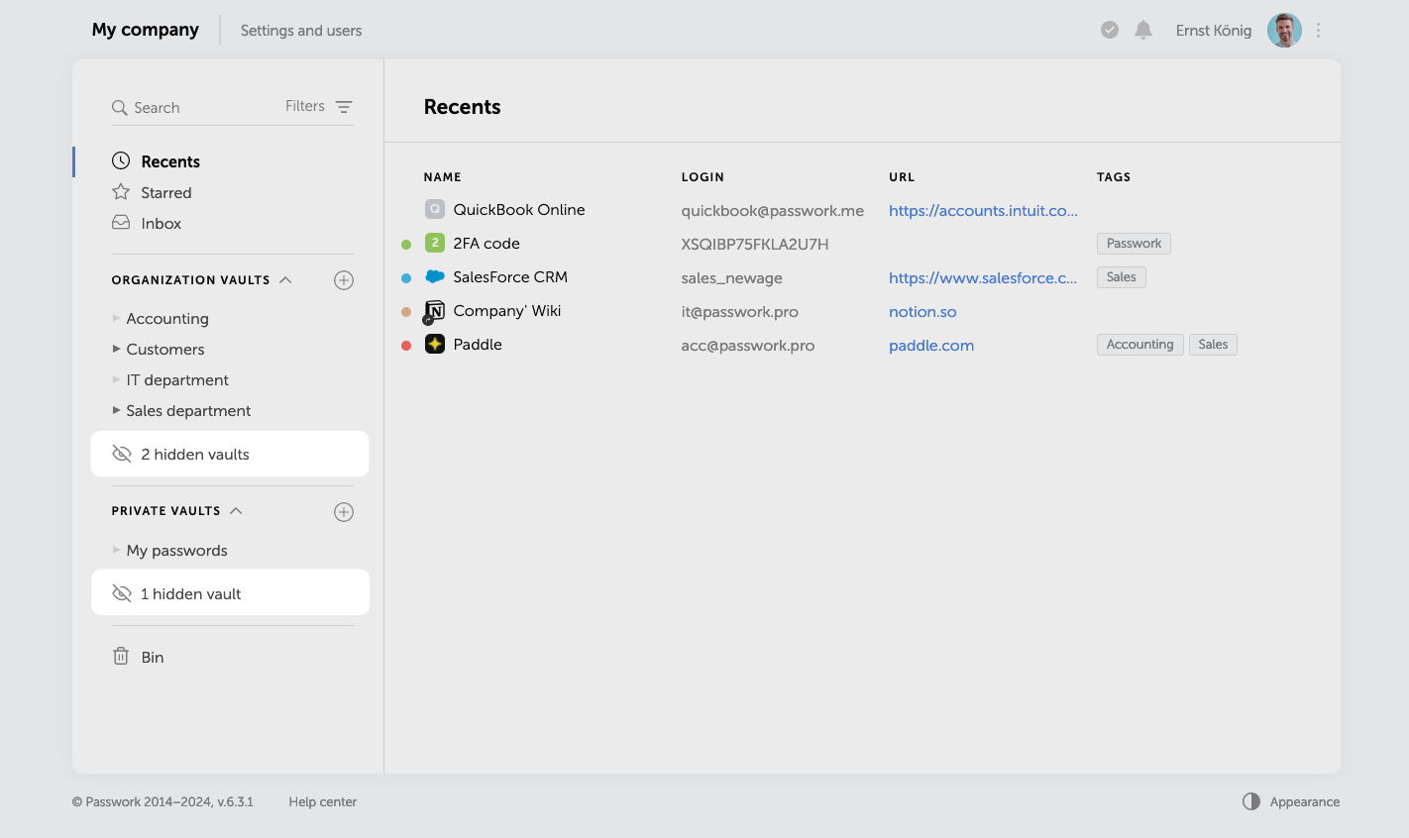Click the Paddle entry icon
The image size is (1409, 838).
point(435,344)
